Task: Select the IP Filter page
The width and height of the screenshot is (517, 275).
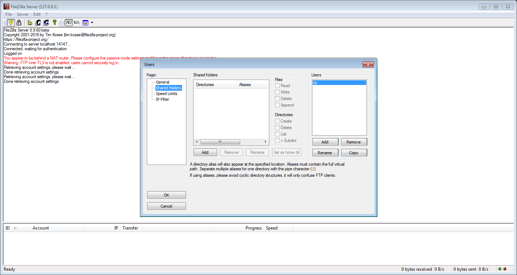Action: click(x=162, y=99)
